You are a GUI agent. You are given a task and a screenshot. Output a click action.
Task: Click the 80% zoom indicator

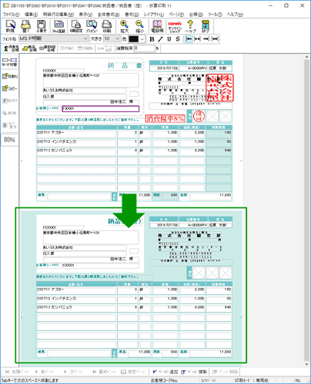click(x=9, y=140)
